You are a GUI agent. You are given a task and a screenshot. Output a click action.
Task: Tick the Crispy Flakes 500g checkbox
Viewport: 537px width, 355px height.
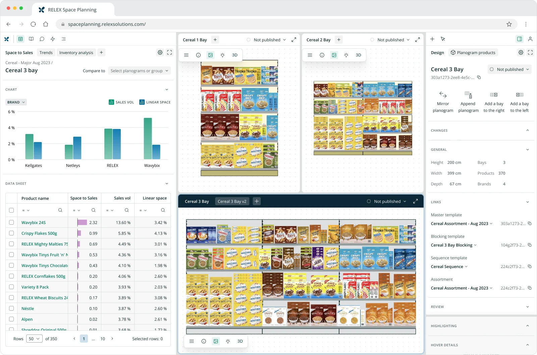[x=11, y=233]
